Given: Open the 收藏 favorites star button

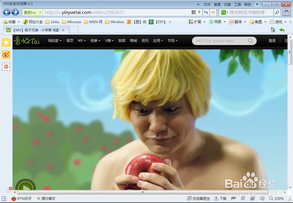Looking at the screenshot, I should pos(11,22).
